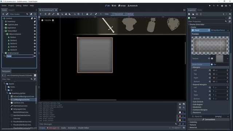
Task: Choose Select Mode arrow tool in viewport toolbar
Action: 40,14
